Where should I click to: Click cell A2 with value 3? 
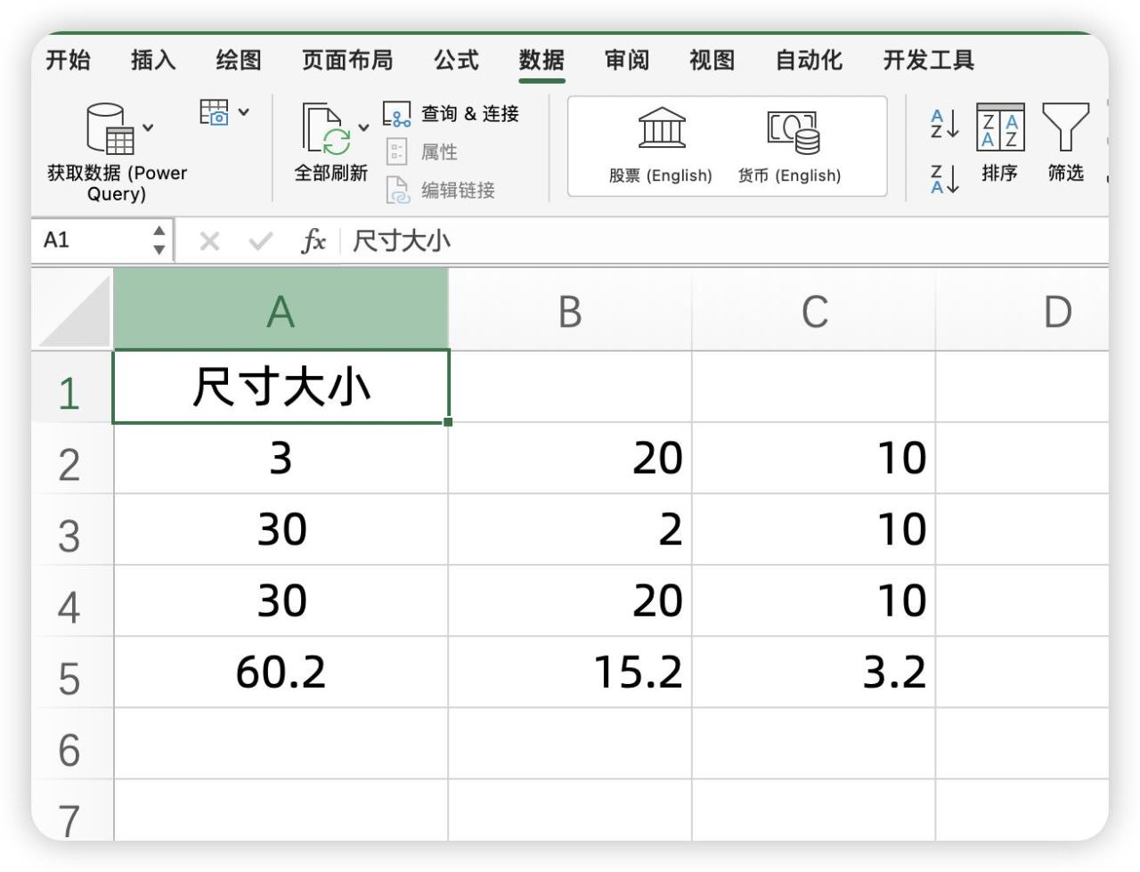pyautogui.click(x=281, y=459)
